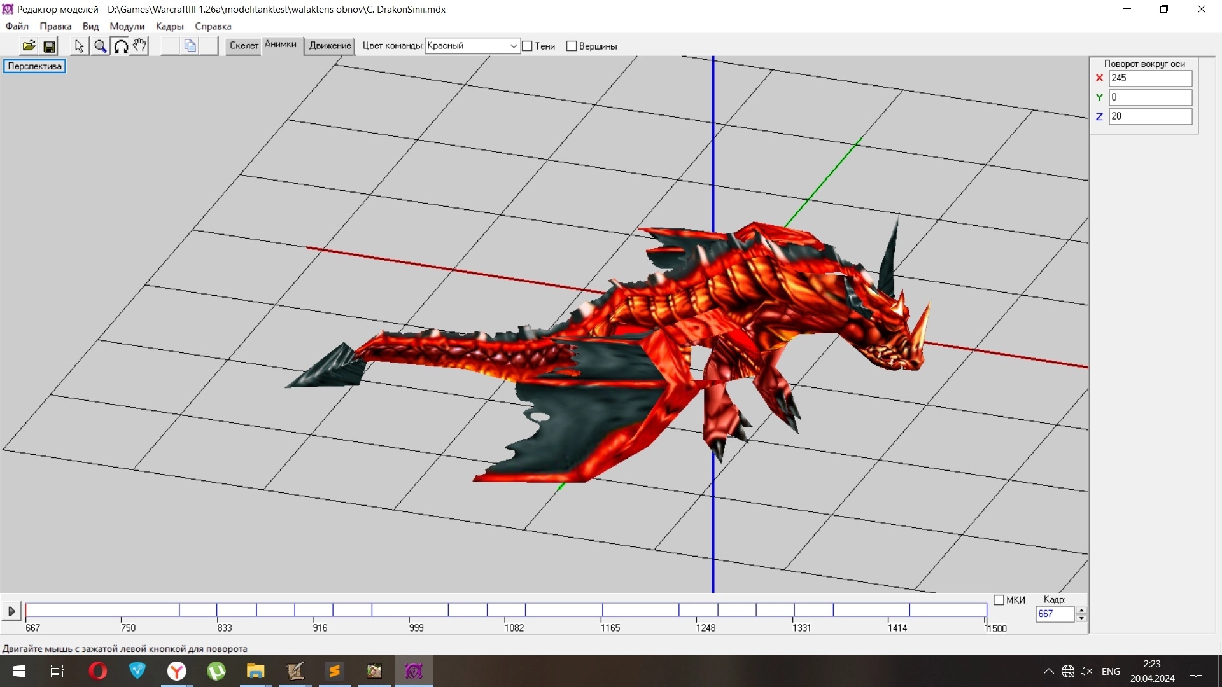Enable the Вершины checkbox

click(572, 46)
